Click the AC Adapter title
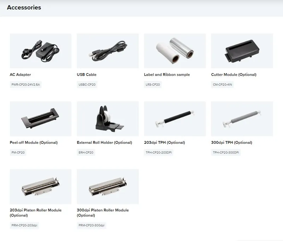This screenshot has height=241, width=283. (20, 75)
